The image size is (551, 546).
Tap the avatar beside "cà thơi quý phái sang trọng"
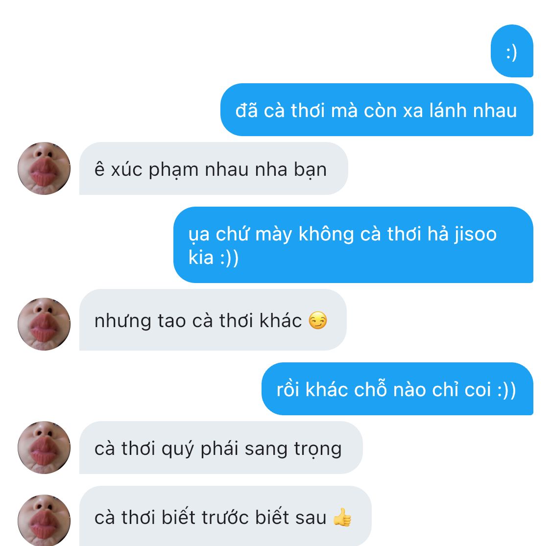[44, 448]
